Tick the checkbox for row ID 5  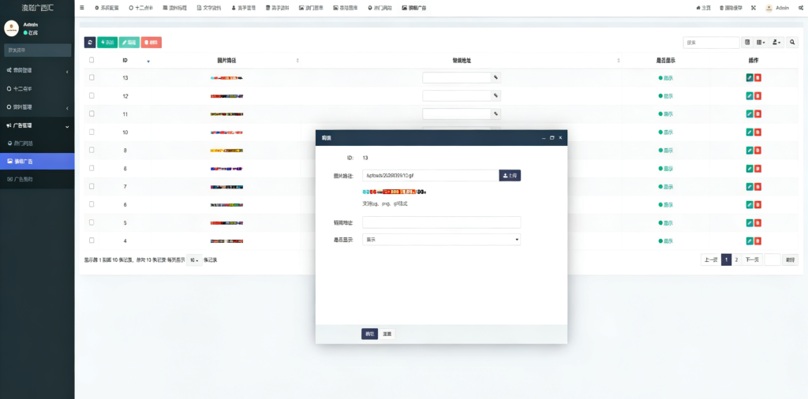tap(92, 222)
